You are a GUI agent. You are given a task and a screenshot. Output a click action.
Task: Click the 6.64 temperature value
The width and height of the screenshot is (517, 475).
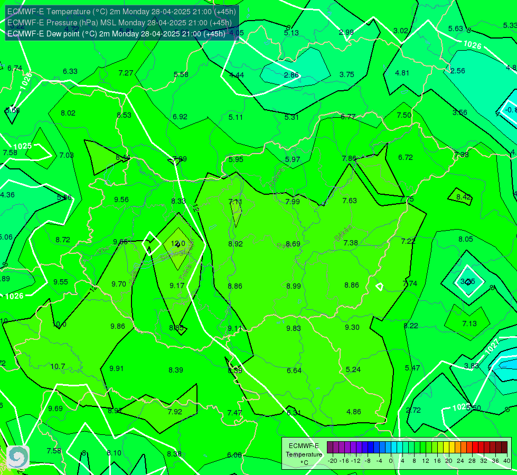pos(294,370)
